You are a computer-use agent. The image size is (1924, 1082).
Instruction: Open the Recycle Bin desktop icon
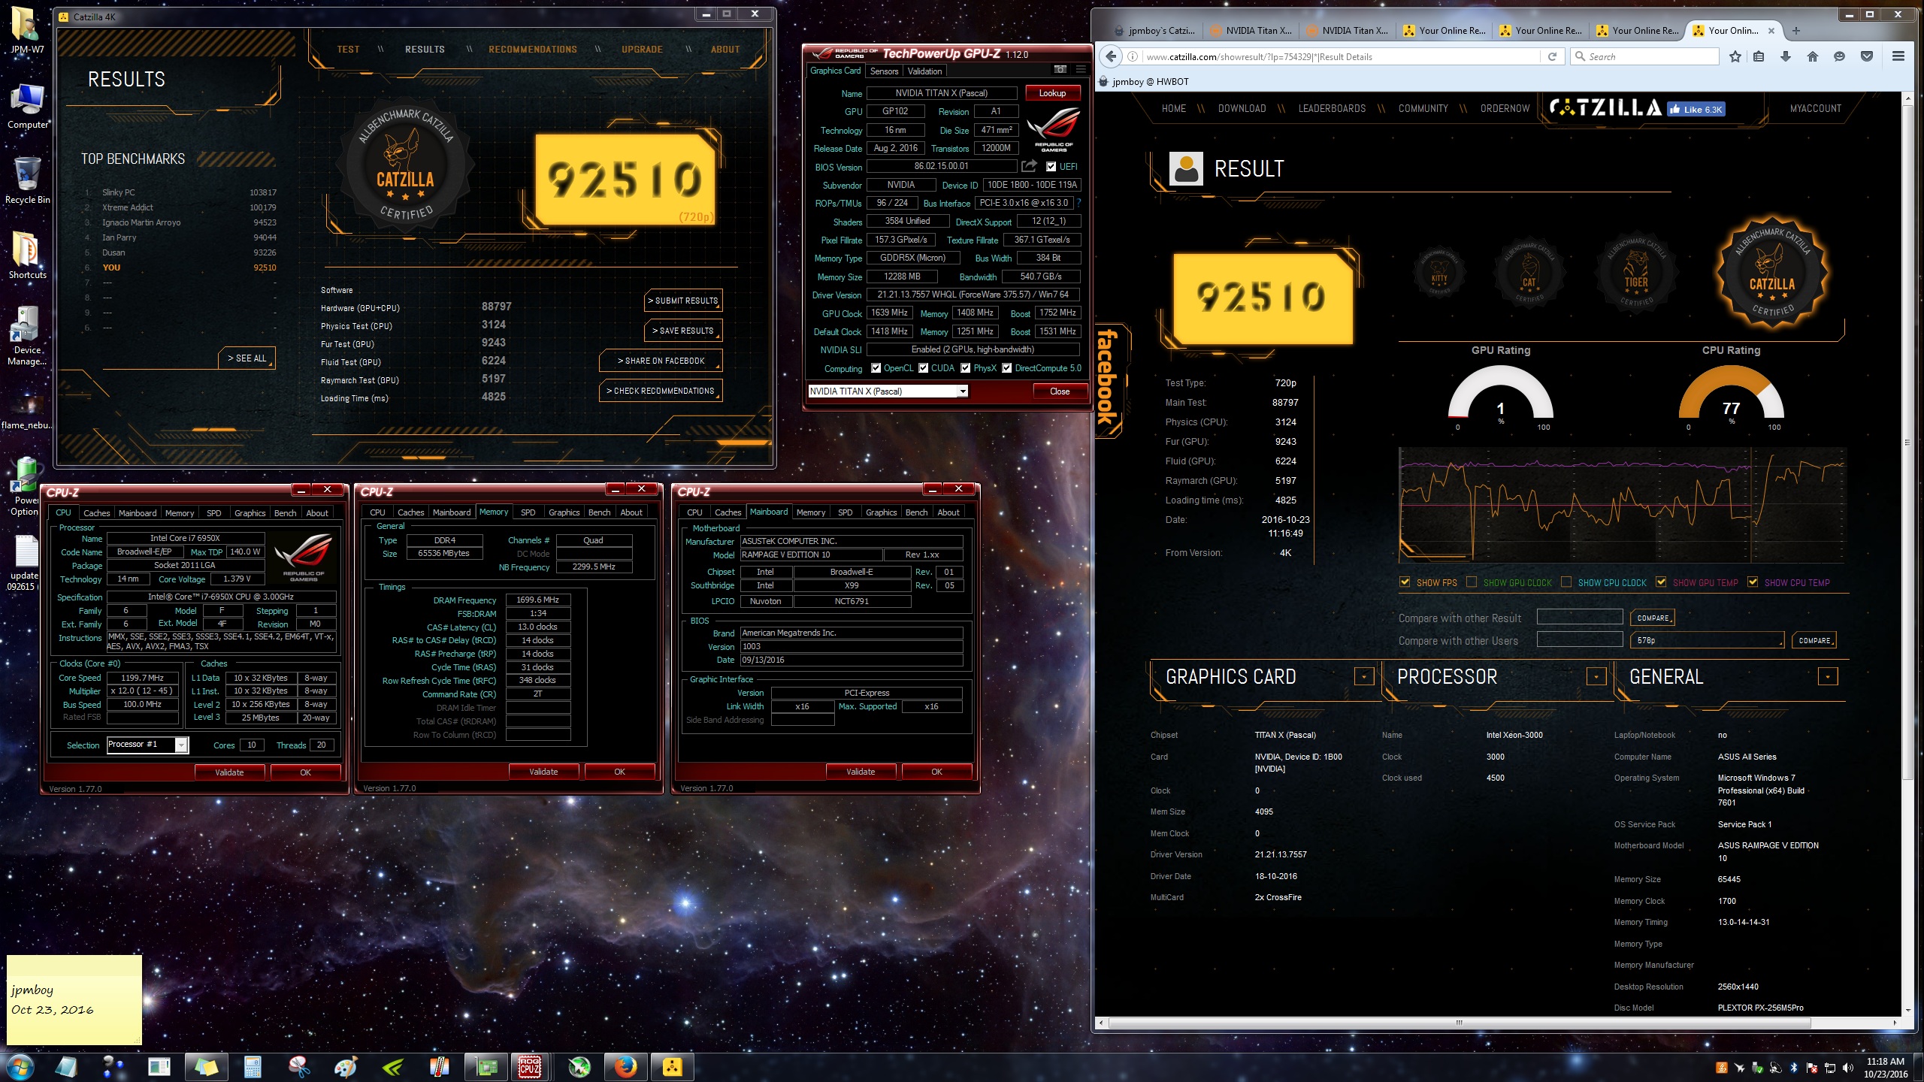(27, 180)
